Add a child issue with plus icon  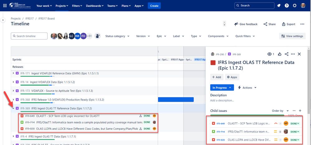300,111
